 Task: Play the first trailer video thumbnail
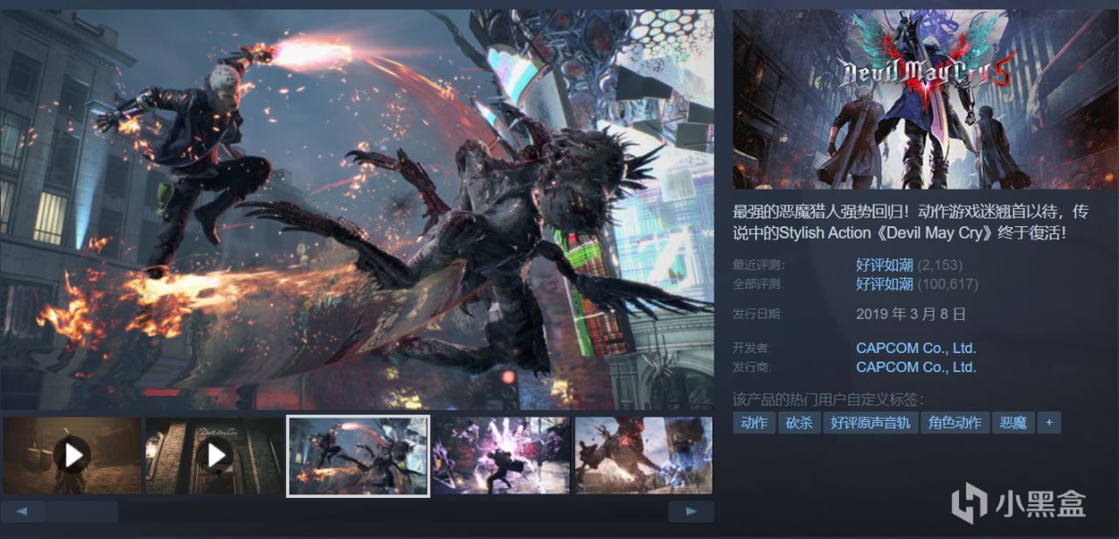72,455
